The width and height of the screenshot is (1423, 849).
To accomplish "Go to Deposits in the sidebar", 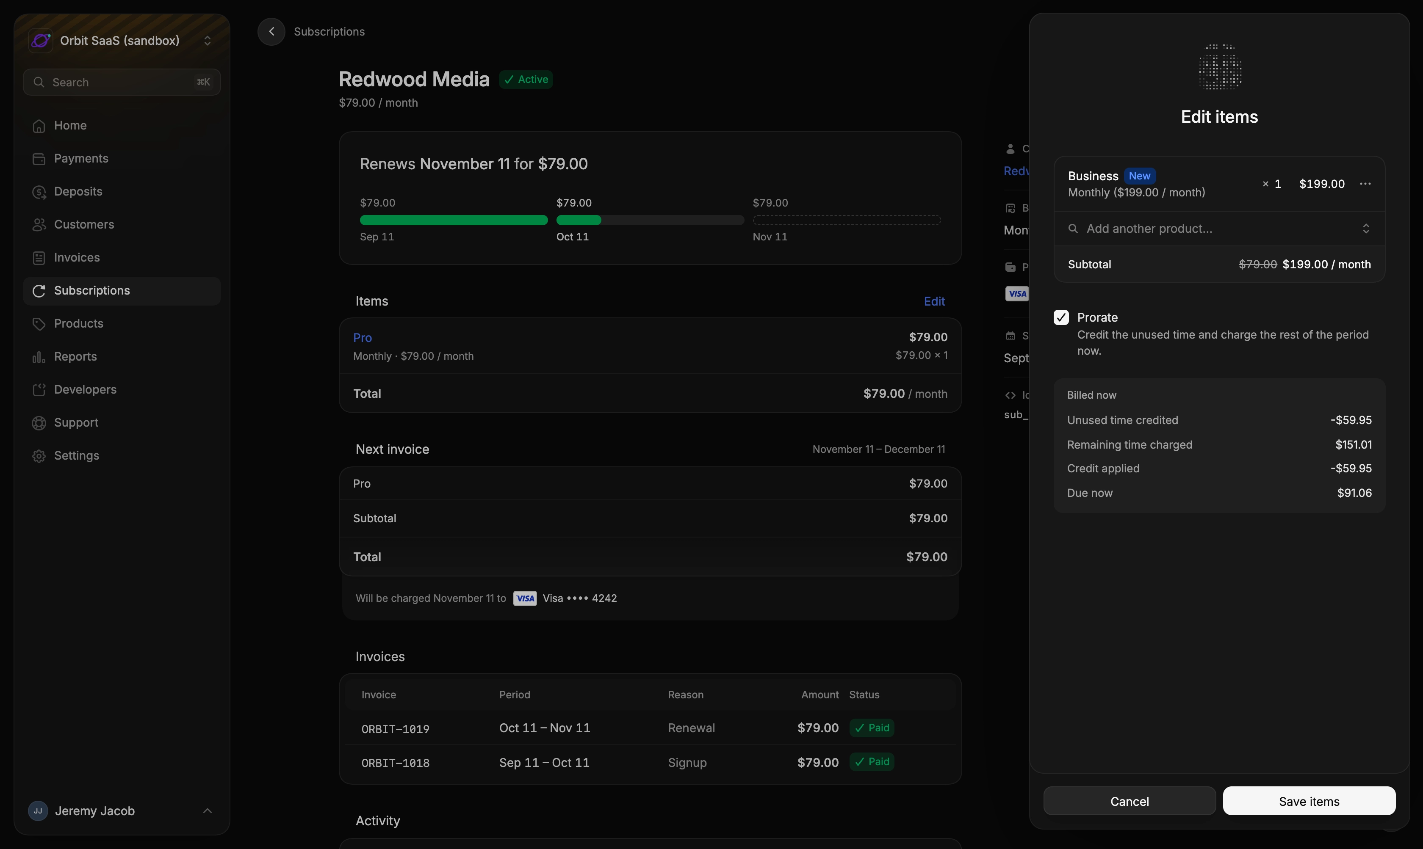I will click(122, 192).
